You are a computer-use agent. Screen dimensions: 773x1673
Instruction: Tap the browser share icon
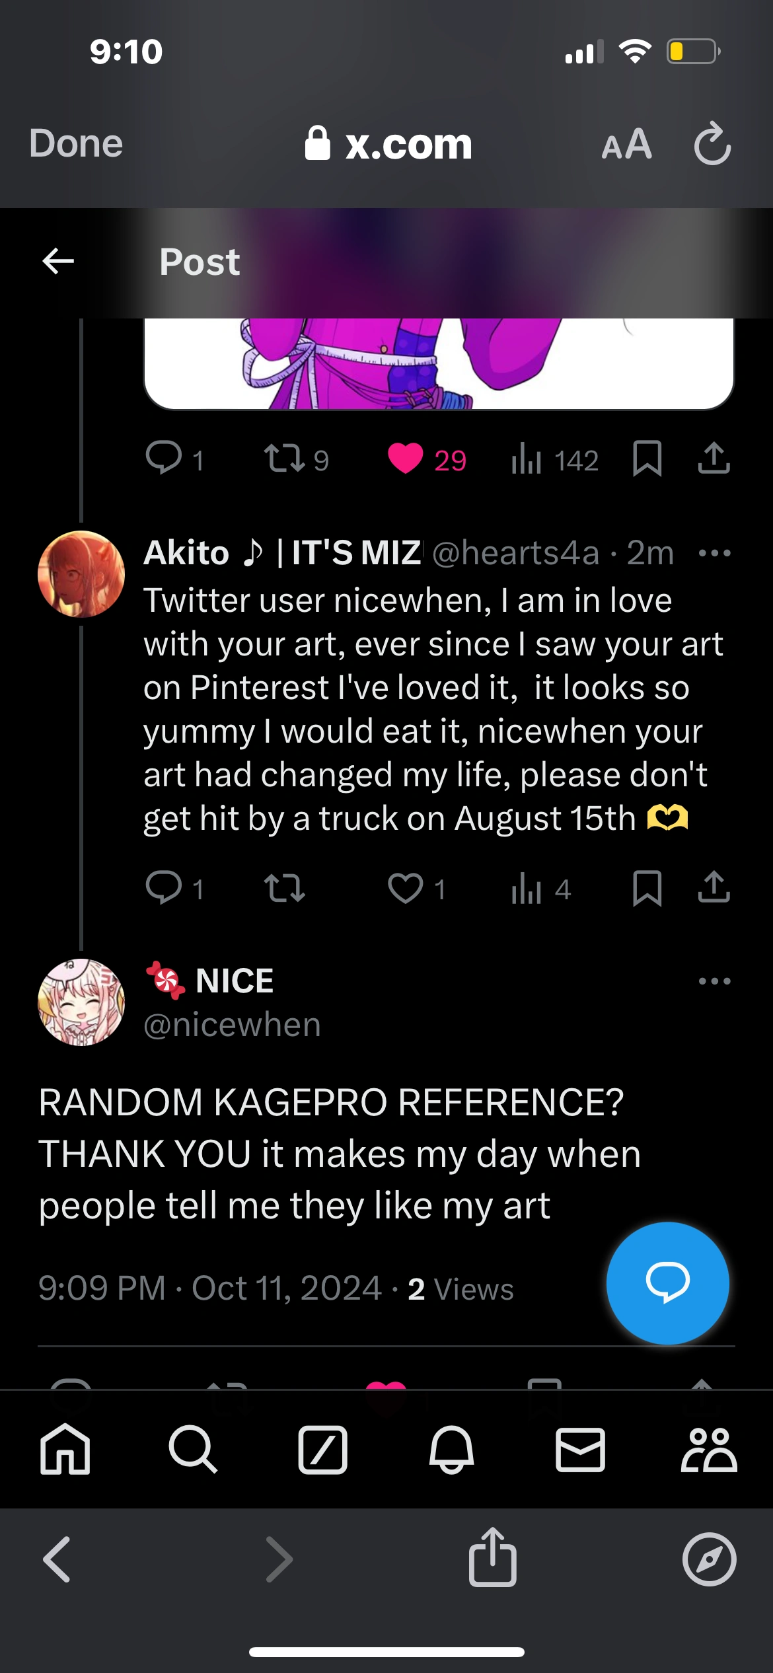pos(492,1557)
